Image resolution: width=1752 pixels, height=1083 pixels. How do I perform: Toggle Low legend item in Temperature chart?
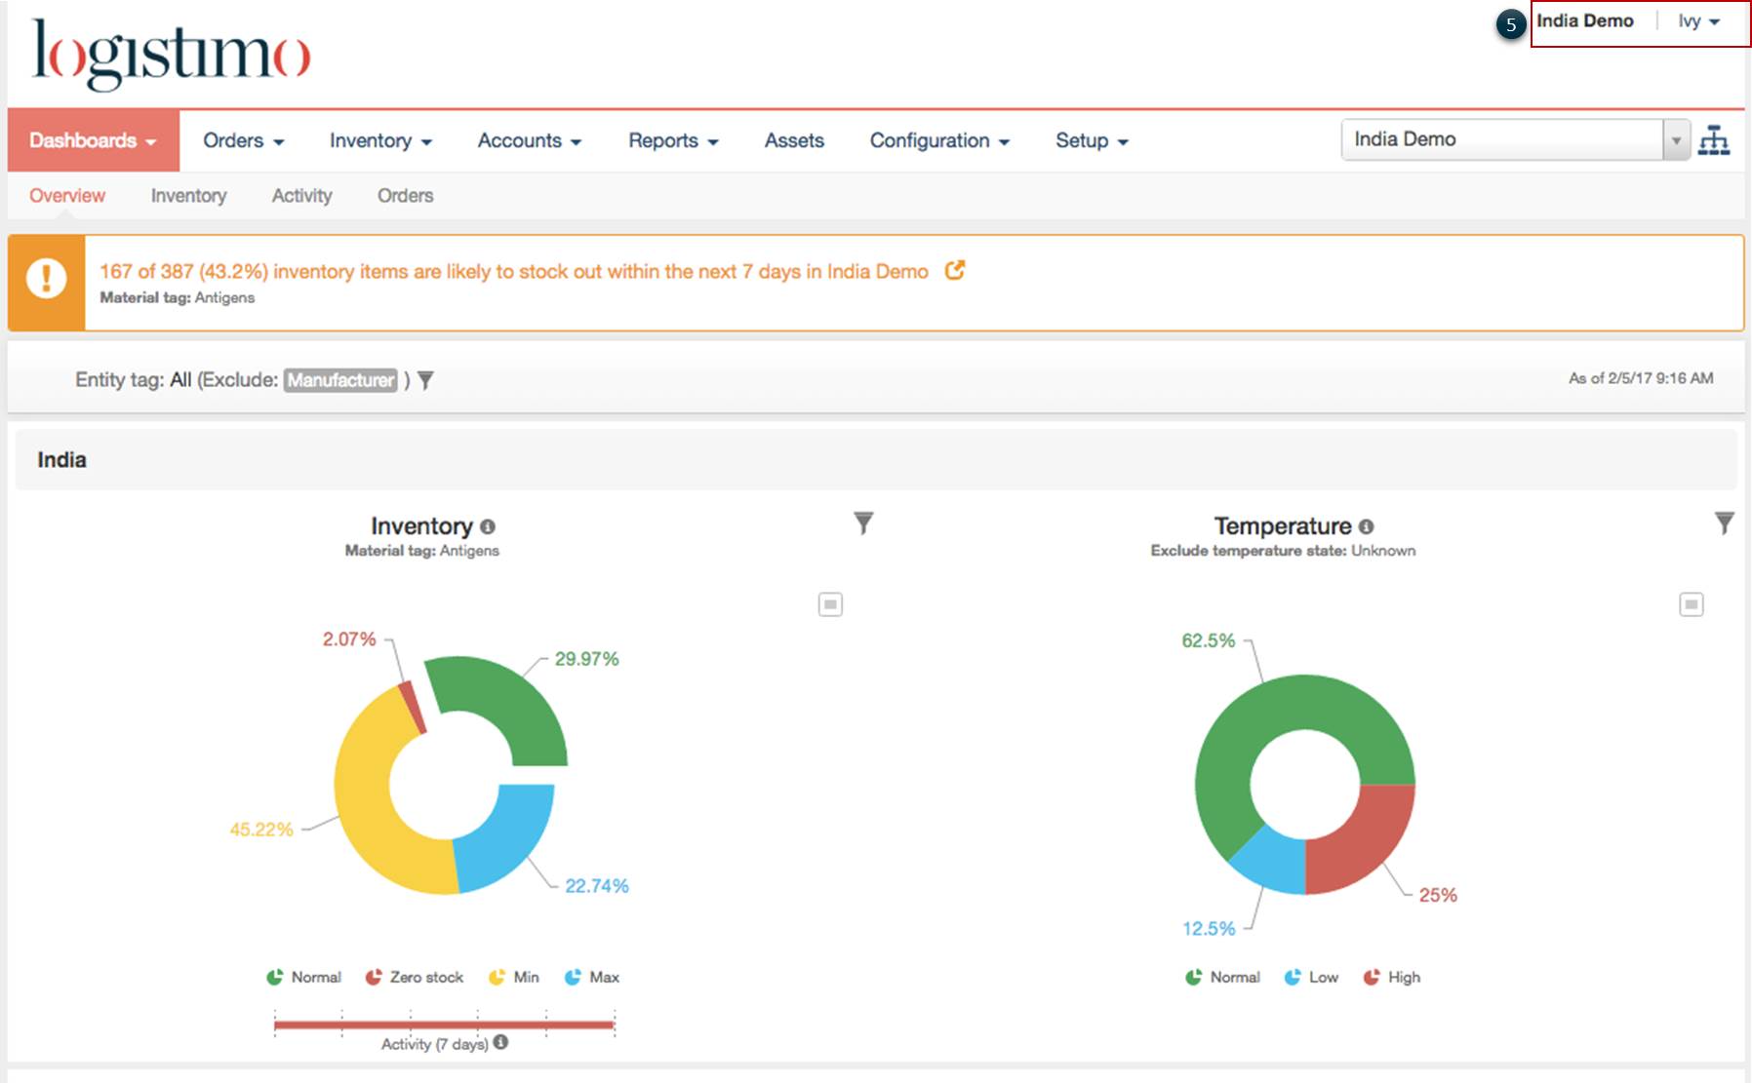click(x=1311, y=977)
